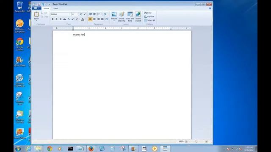Click Cut in the Clipboard group
This screenshot has height=152, width=271.
coord(44,13)
